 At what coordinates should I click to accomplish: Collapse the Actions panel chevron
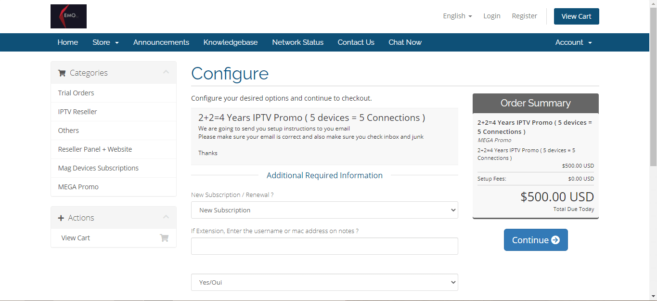(166, 217)
